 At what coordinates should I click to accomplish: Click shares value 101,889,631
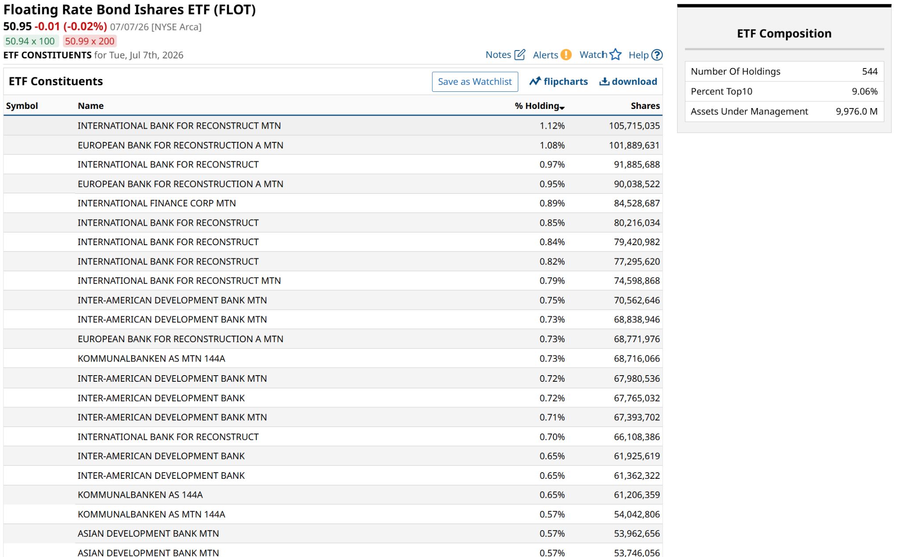tap(634, 145)
